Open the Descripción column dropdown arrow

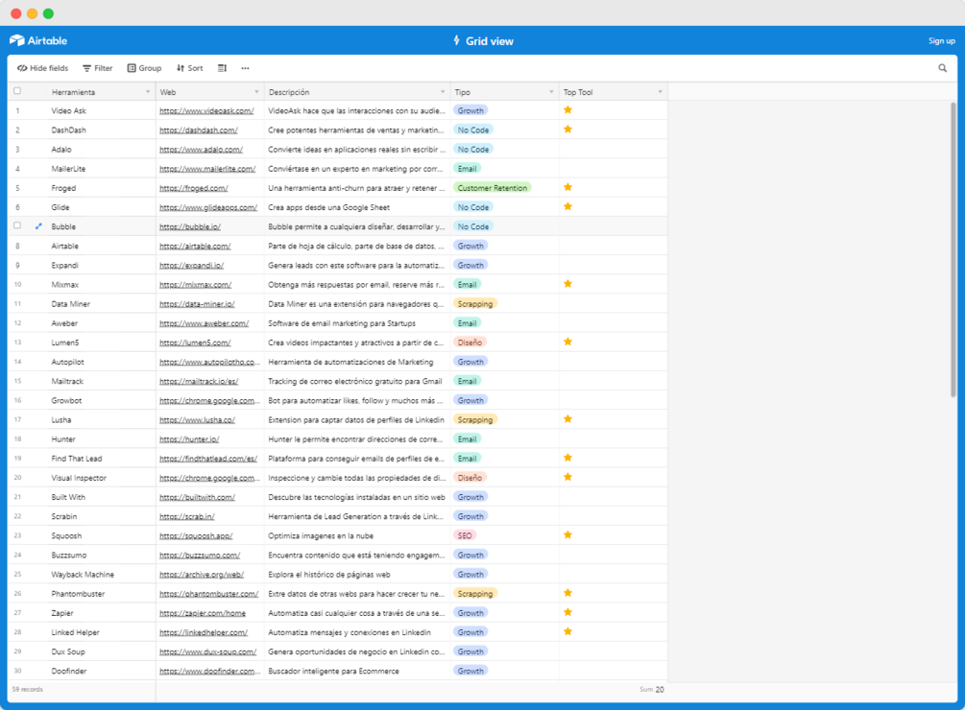tap(443, 92)
